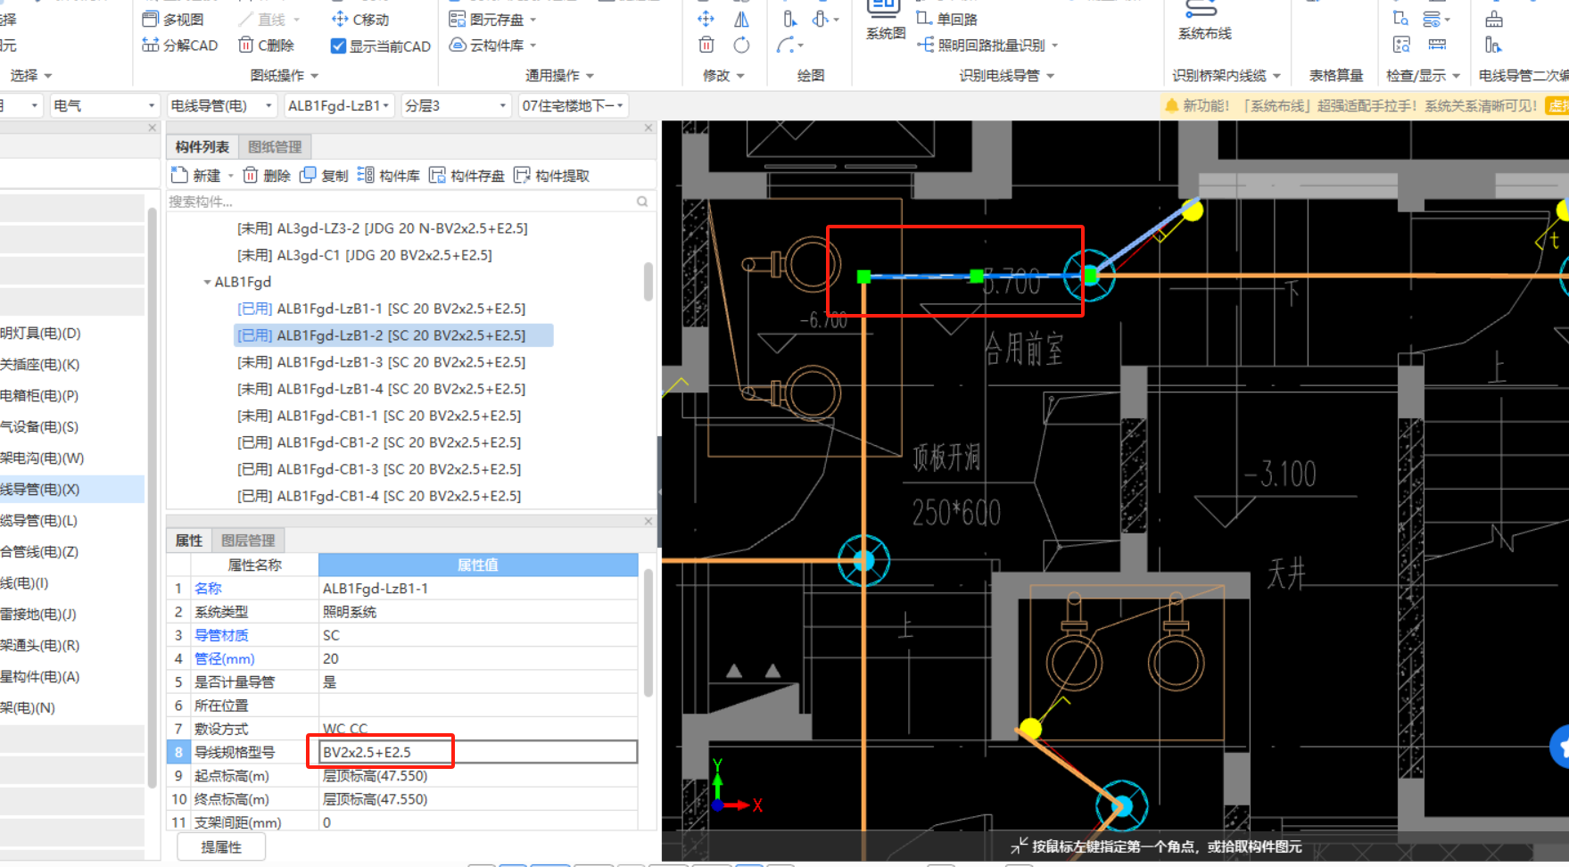This screenshot has height=867, width=1569.
Task: Click the 分解CAD tool
Action: click(179, 45)
